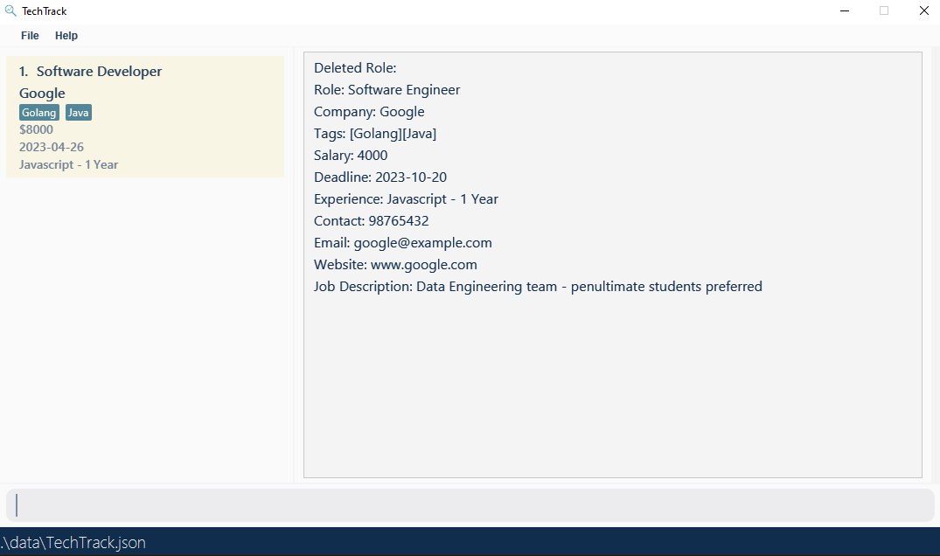This screenshot has width=940, height=556.
Task: Click the Google company name in the card
Action: click(42, 93)
